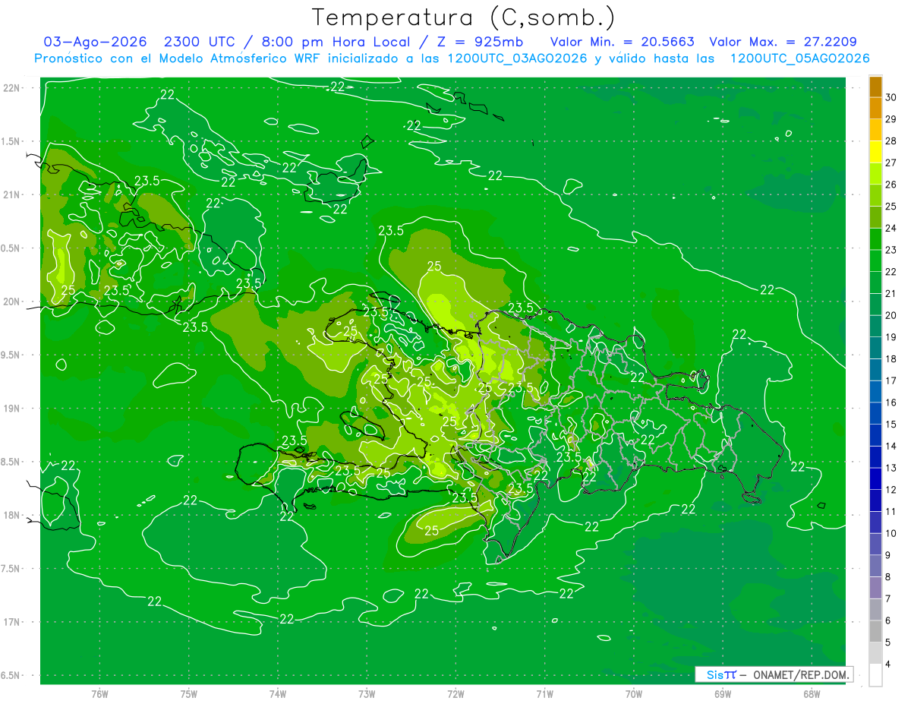
Task: Click the '17N' latitude axis label
Action: click(x=11, y=622)
